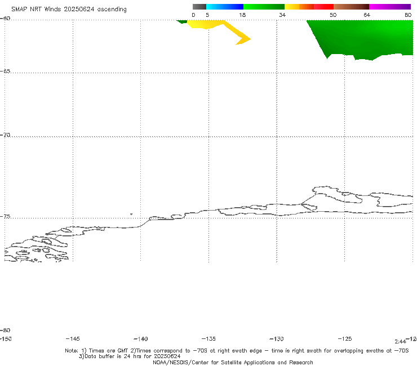Click the color bar label 34
The height and width of the screenshot is (366, 417).
pos(282,15)
